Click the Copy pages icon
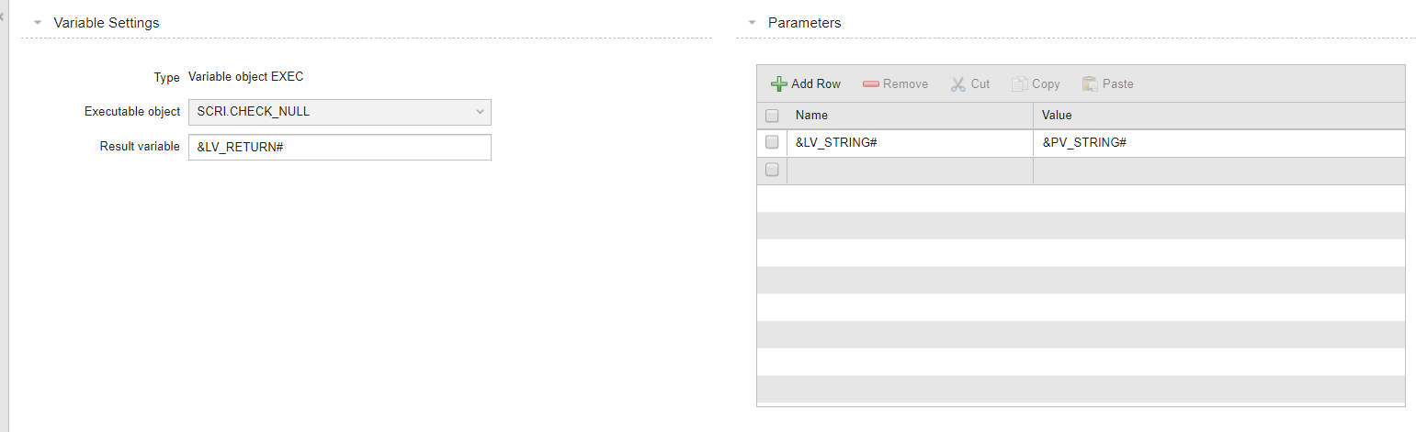 click(x=1019, y=83)
